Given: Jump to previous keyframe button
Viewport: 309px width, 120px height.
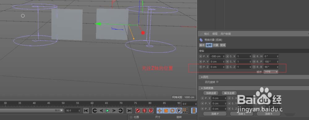Looking at the screenshot, I should [95, 111].
